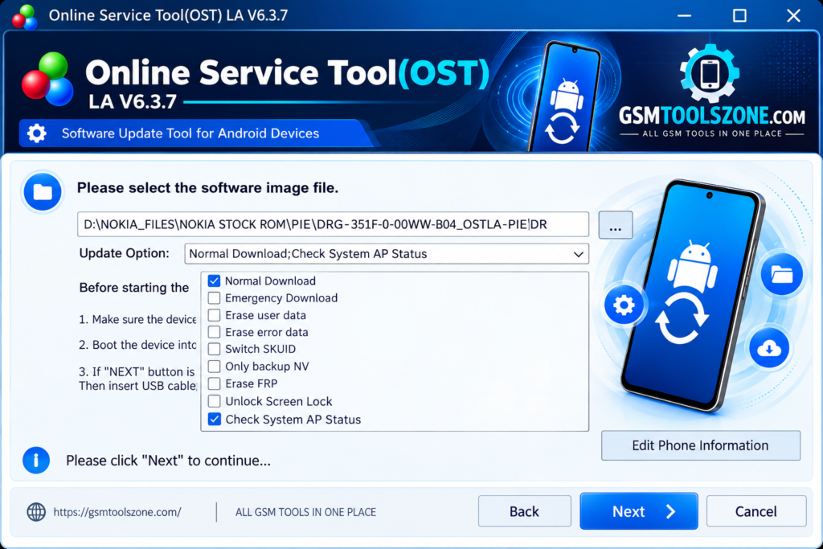
Task: Click the software image file path field
Action: [x=334, y=224]
